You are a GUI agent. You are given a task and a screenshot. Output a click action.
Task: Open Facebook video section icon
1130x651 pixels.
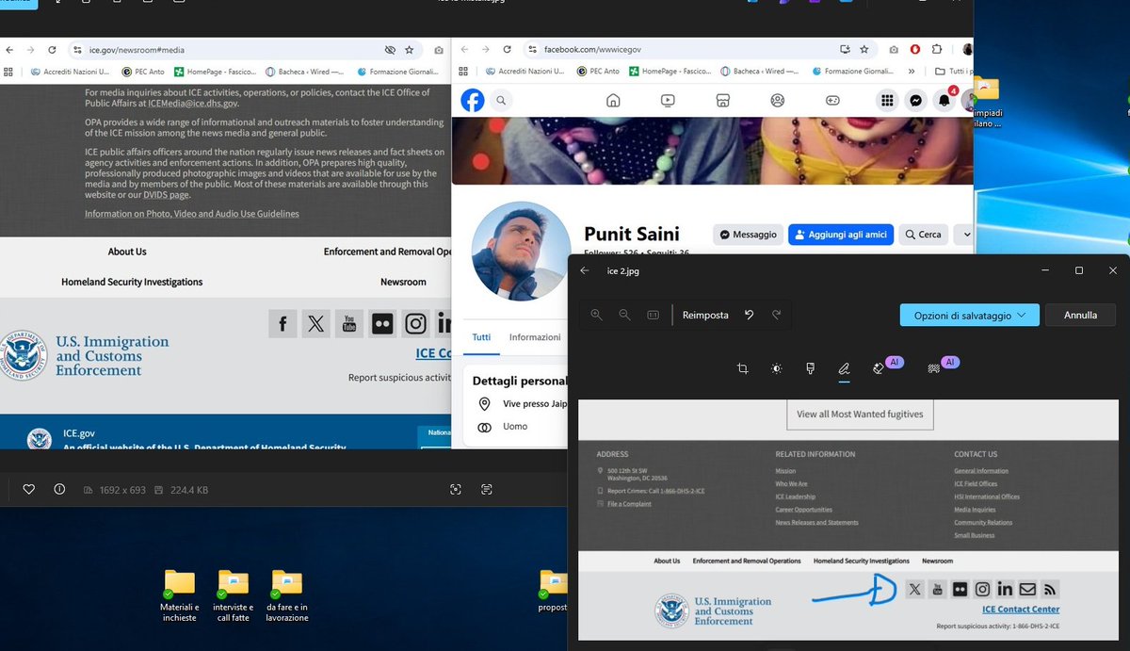click(x=668, y=100)
